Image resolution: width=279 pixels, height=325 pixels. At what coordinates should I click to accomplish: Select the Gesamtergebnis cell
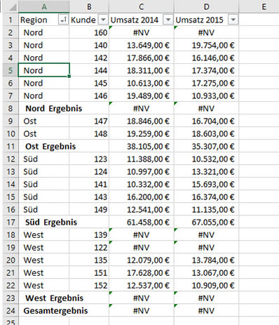[x=55, y=311]
